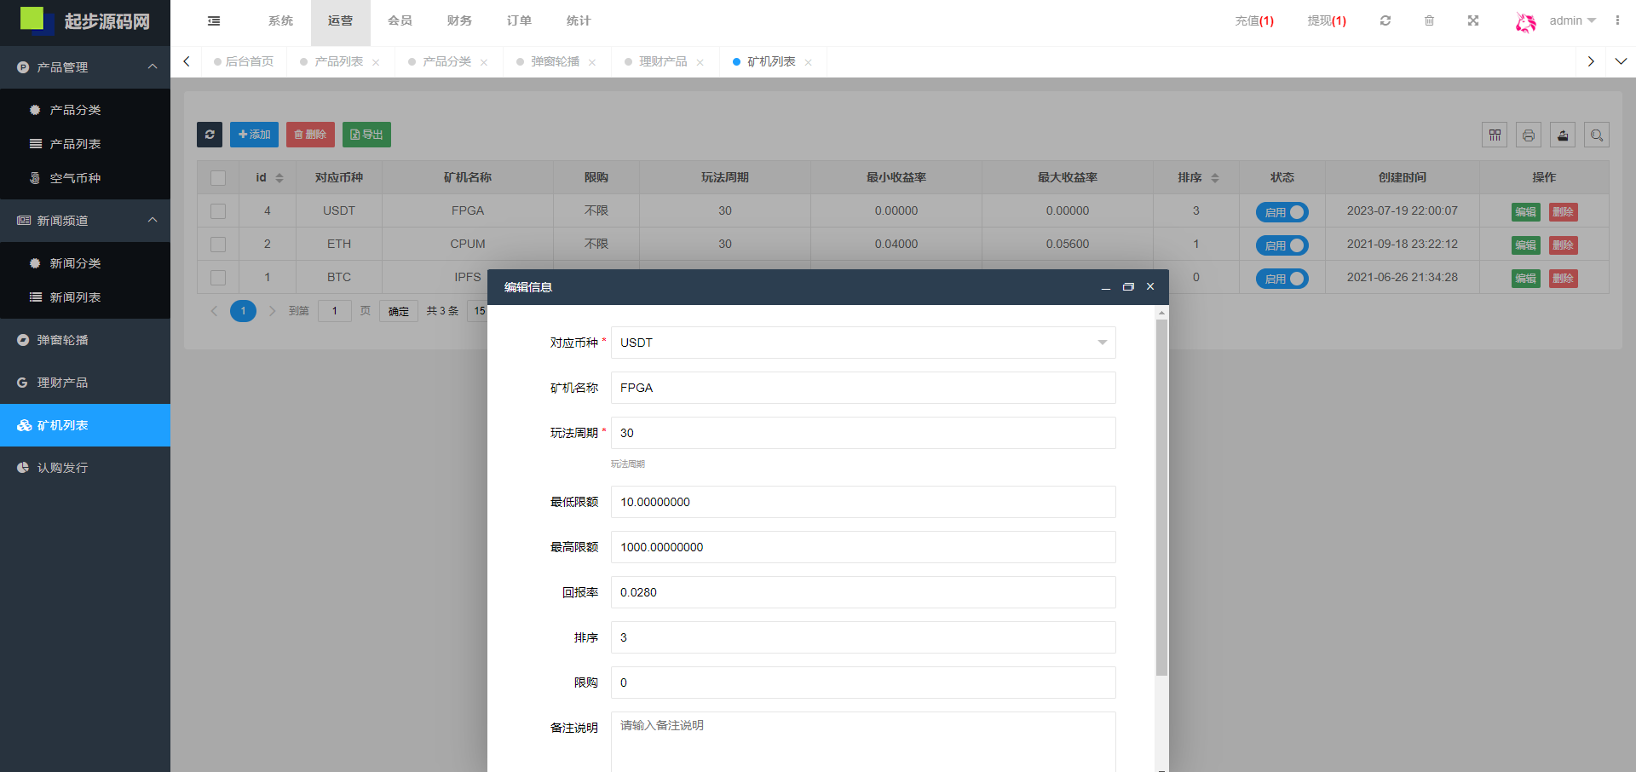Click the table search magnifier icon
Image resolution: width=1636 pixels, height=772 pixels.
[x=1597, y=135]
